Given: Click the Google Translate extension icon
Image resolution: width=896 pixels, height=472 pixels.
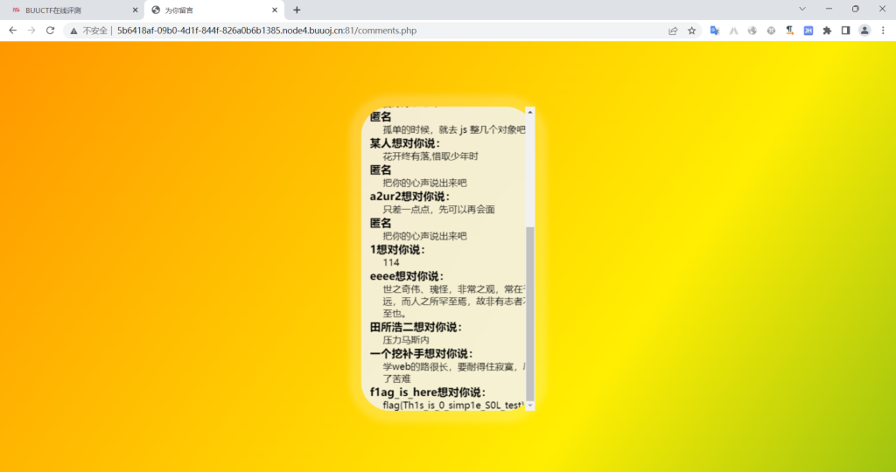Looking at the screenshot, I should (x=715, y=30).
